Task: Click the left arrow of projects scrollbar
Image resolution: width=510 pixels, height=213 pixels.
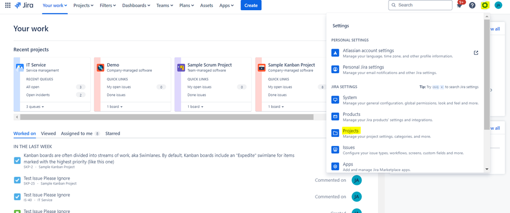Action: click(16, 117)
